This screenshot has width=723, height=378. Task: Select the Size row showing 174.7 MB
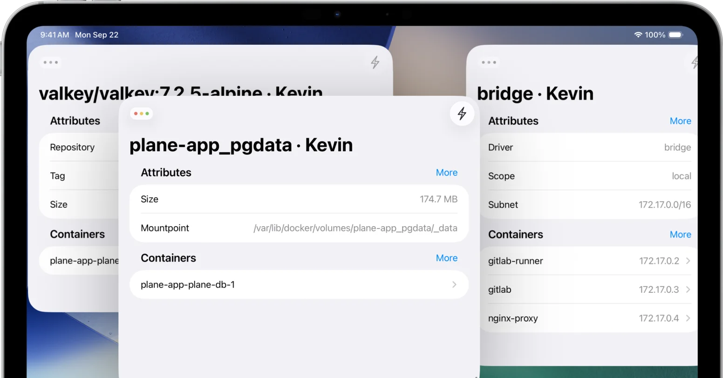[299, 199]
